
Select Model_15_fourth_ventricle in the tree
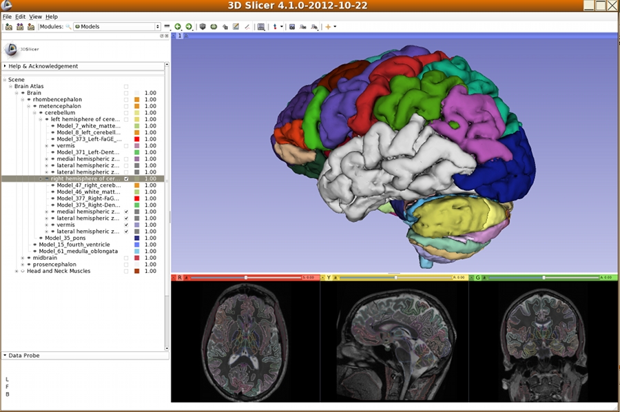(x=74, y=245)
